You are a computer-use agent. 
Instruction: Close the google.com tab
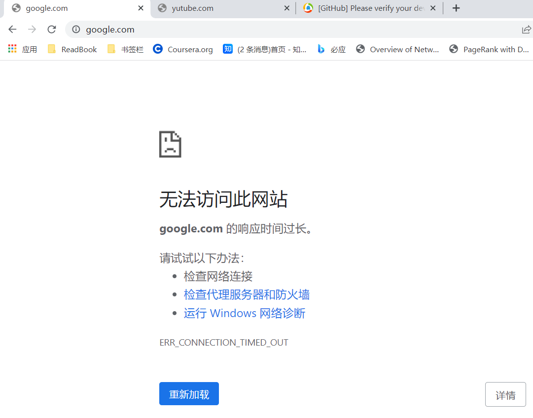click(x=141, y=8)
